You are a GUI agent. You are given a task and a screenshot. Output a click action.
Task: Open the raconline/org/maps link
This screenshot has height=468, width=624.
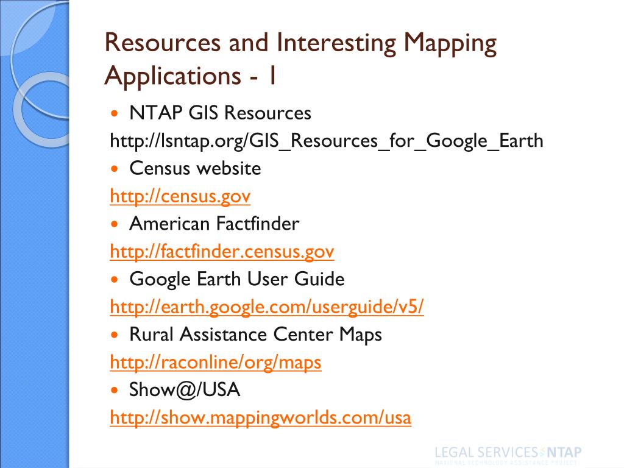coord(216,363)
